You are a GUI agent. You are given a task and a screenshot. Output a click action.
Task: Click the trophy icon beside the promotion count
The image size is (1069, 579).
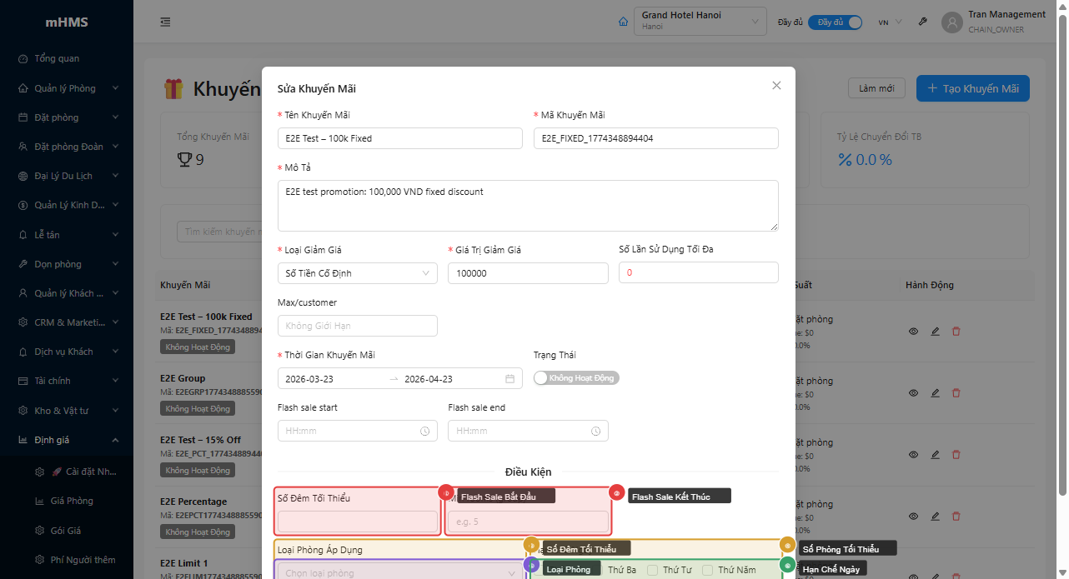184,160
